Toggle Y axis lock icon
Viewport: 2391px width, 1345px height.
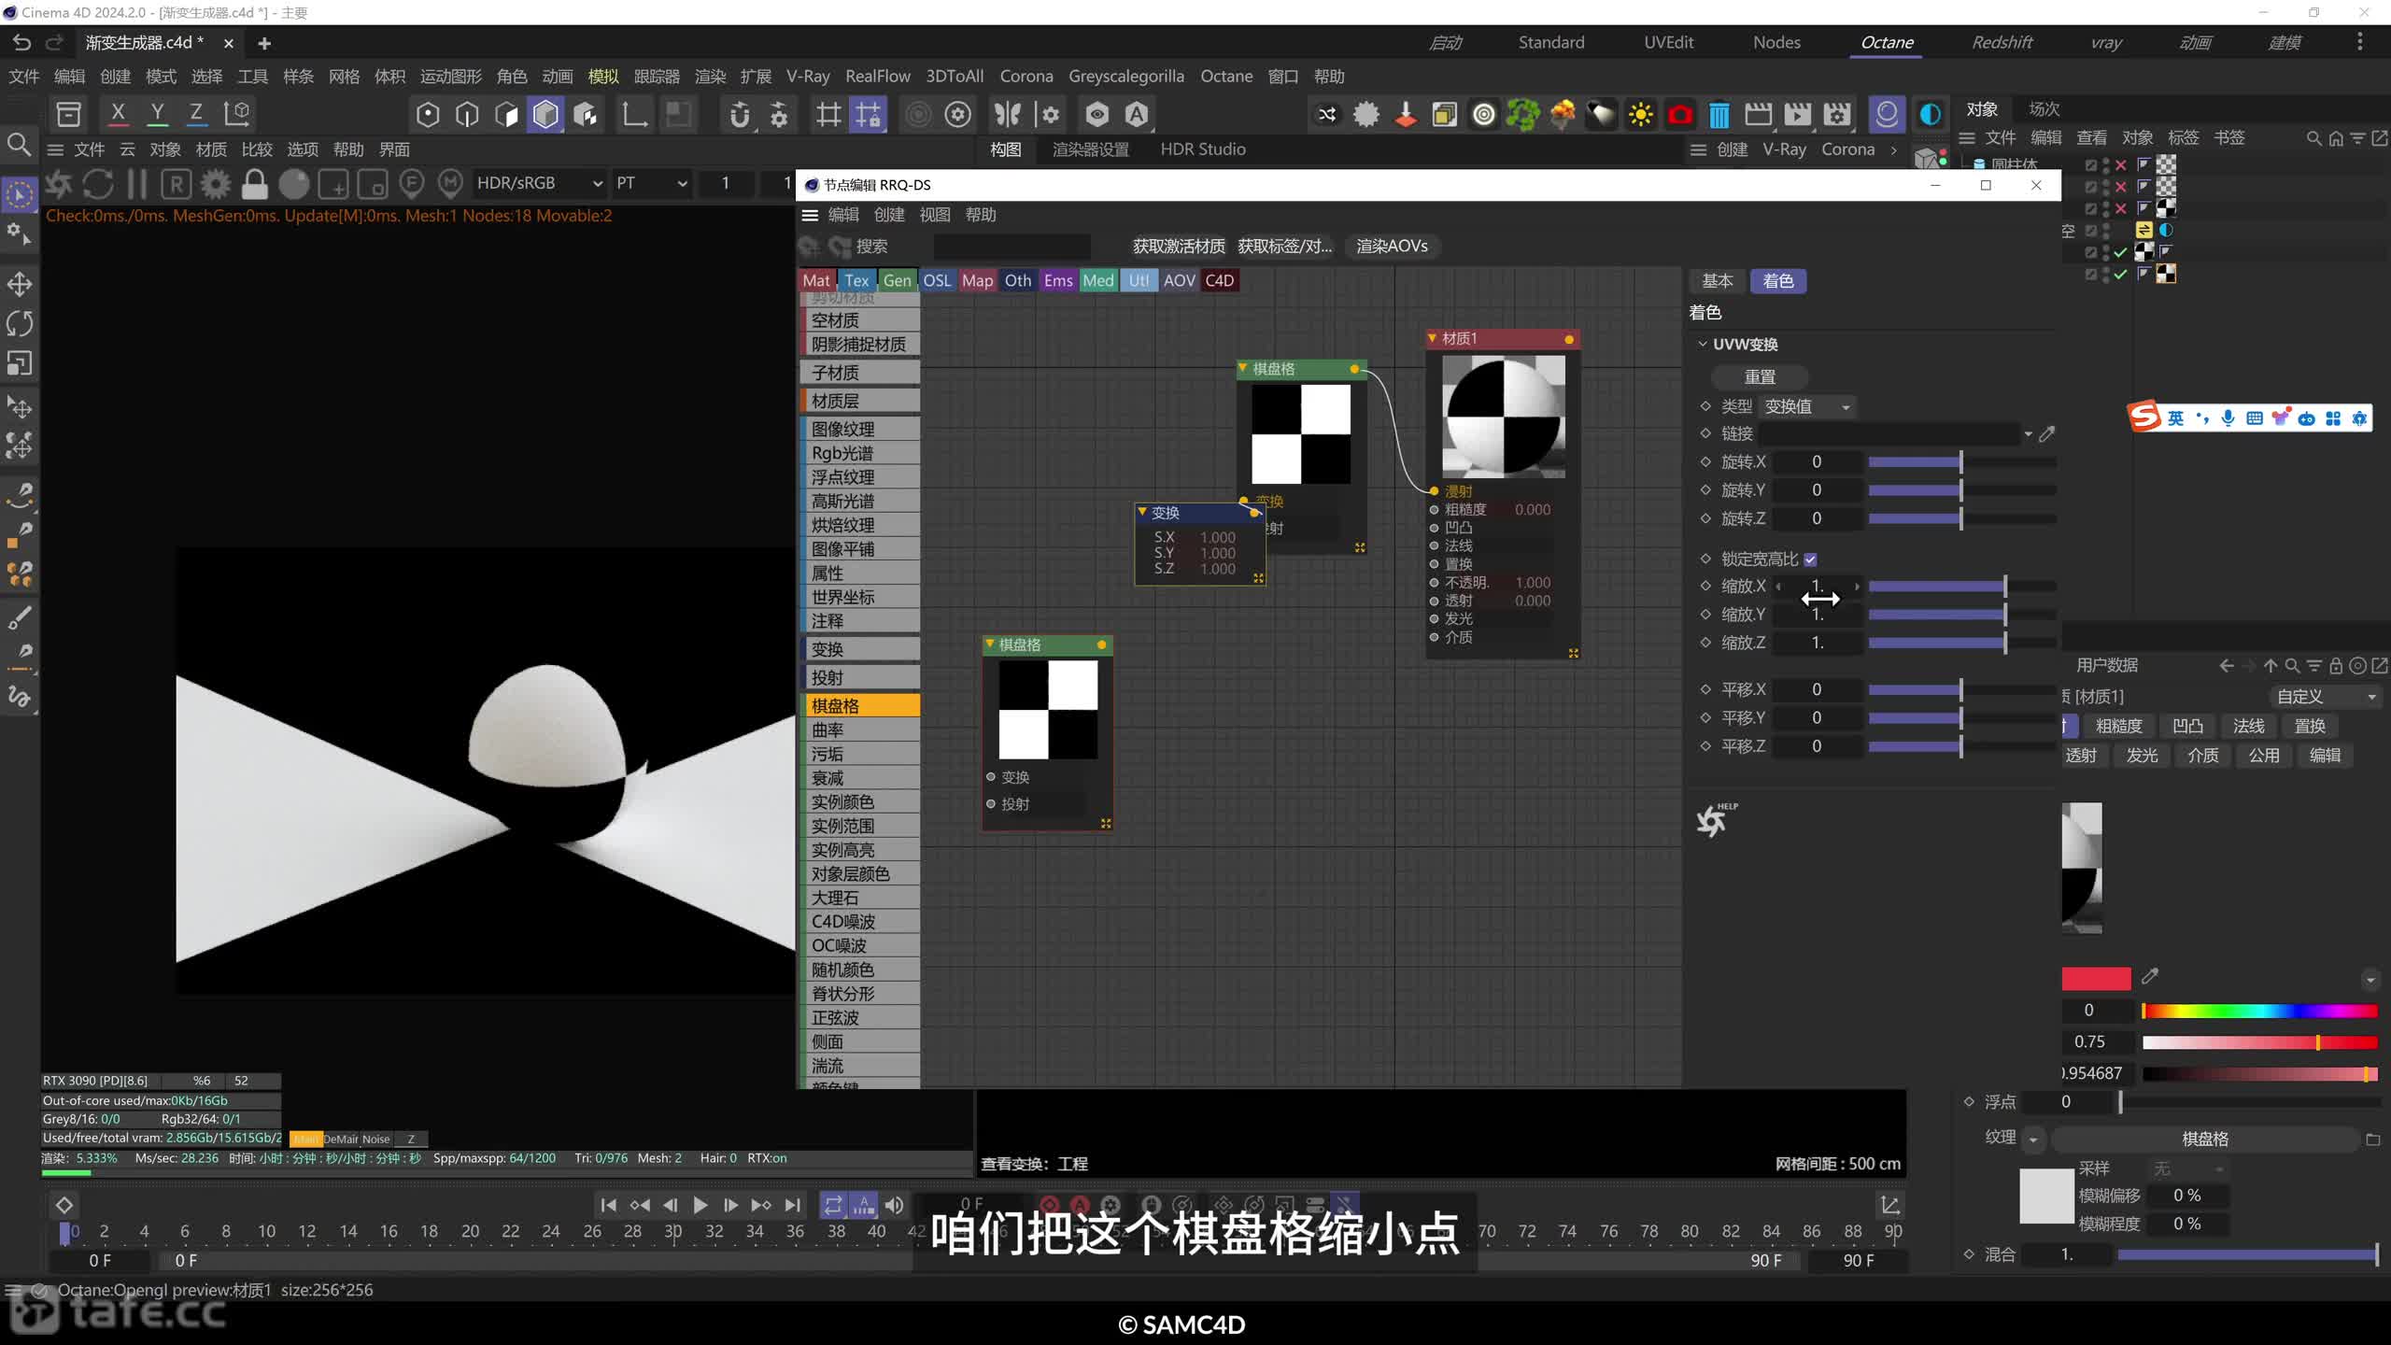[157, 114]
